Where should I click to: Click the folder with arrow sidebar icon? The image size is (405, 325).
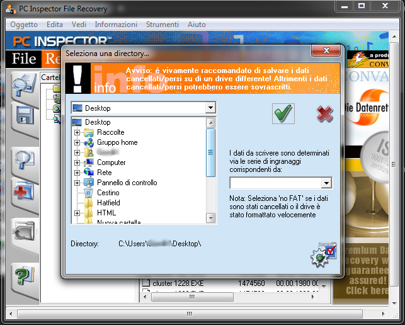pyautogui.click(x=25, y=232)
